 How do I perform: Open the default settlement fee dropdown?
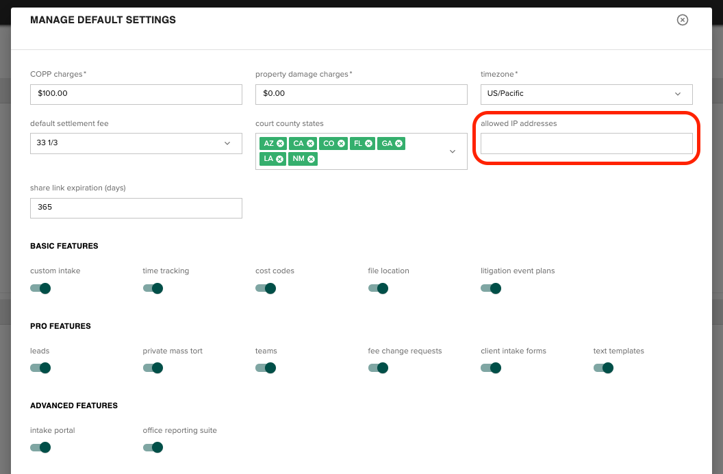click(x=136, y=143)
